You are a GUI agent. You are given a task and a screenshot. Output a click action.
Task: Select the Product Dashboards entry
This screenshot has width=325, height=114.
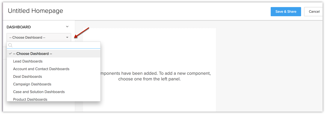tap(30, 99)
